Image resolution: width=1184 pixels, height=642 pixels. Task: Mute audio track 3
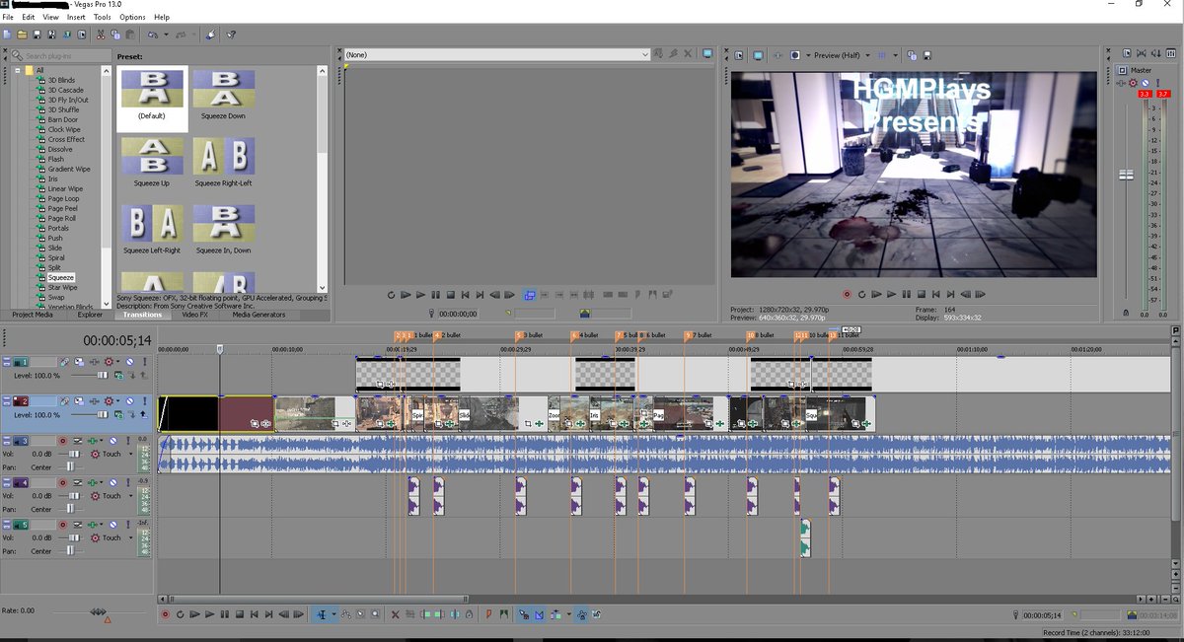[113, 441]
